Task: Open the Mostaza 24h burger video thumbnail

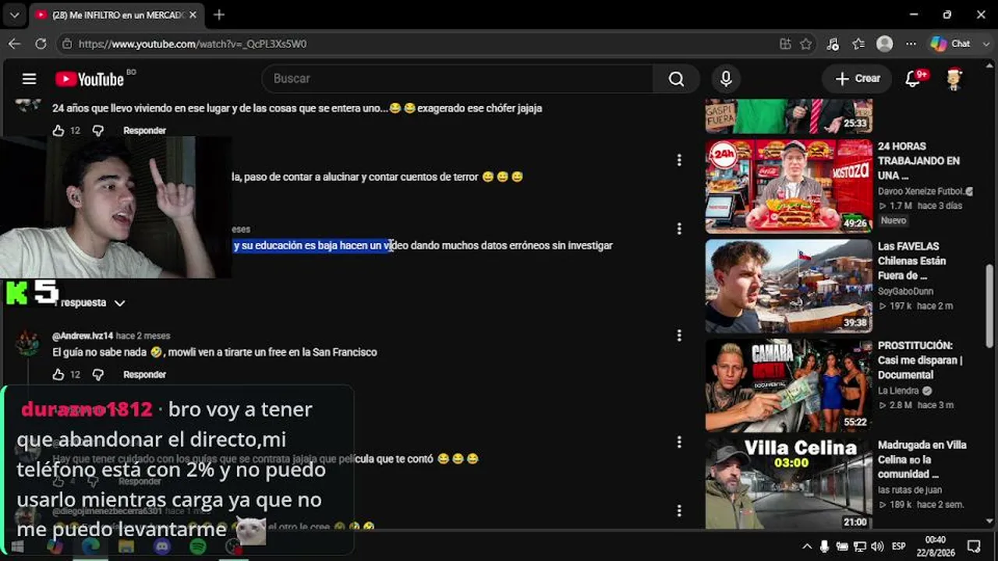Action: [789, 186]
